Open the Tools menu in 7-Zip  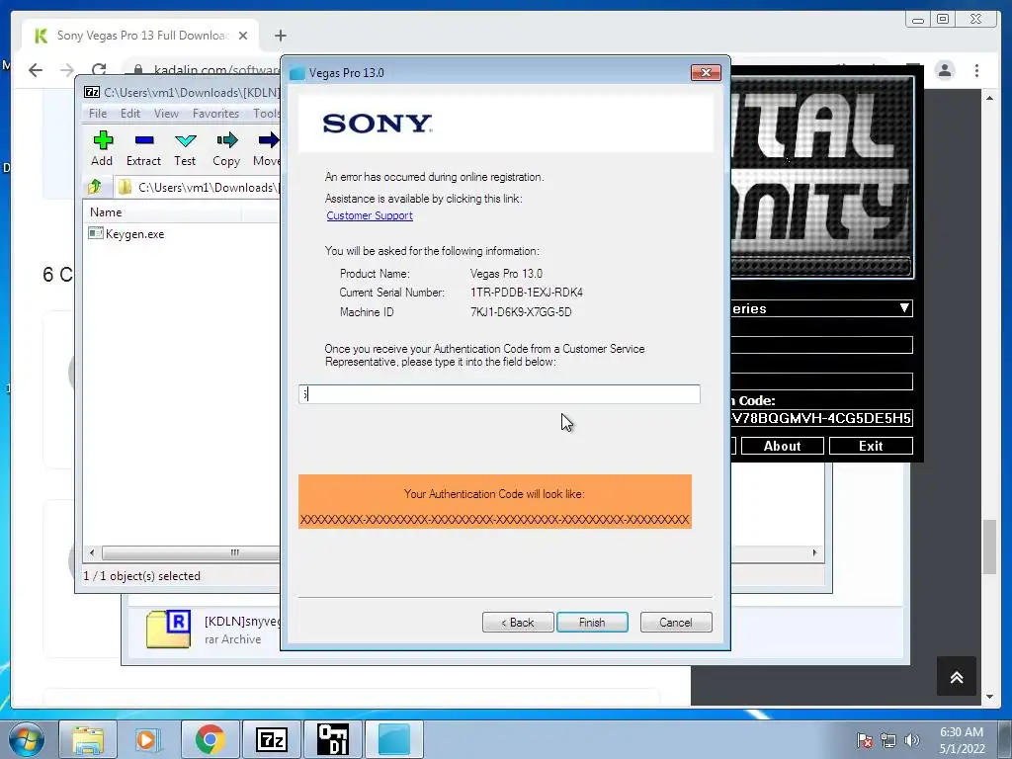tap(266, 114)
